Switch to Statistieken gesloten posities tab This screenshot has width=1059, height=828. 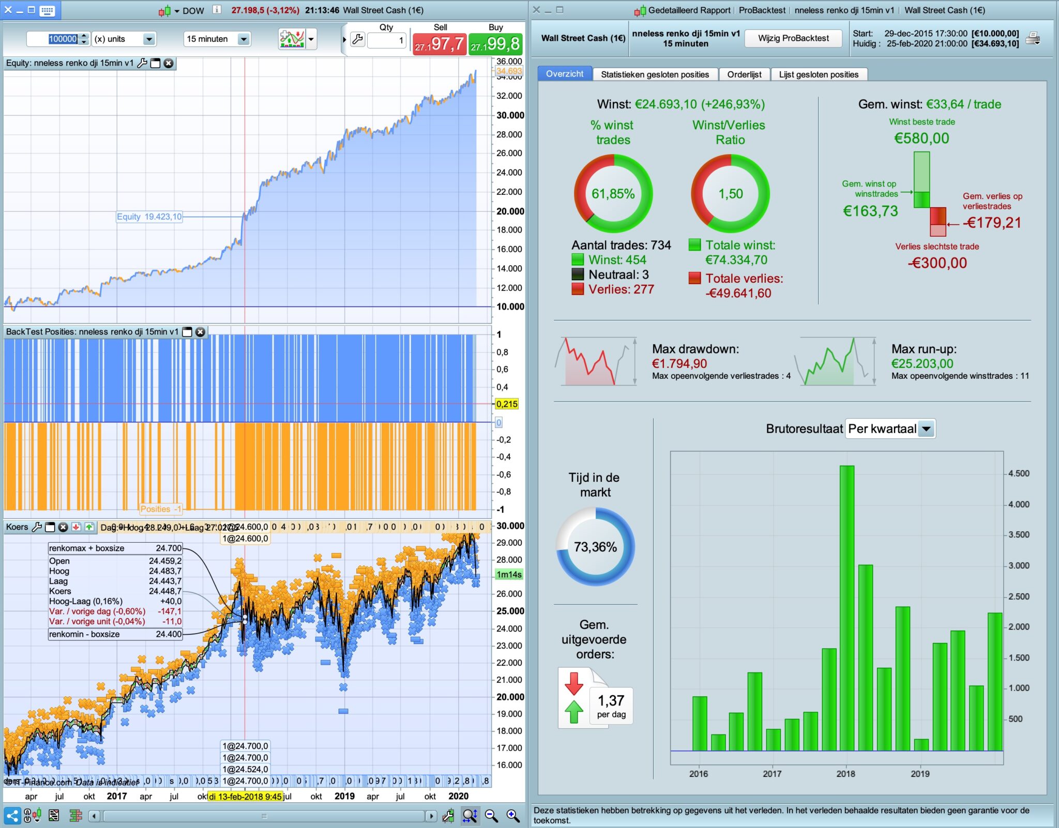[x=655, y=74]
